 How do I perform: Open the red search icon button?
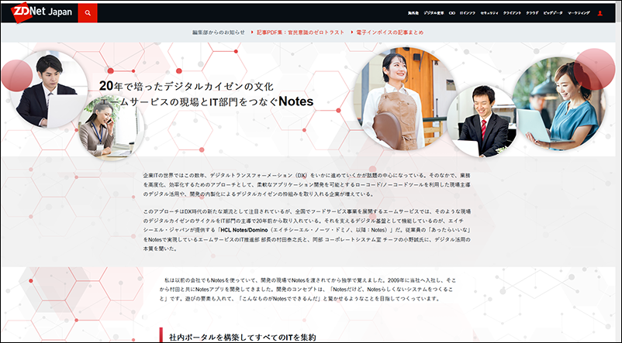(x=88, y=12)
